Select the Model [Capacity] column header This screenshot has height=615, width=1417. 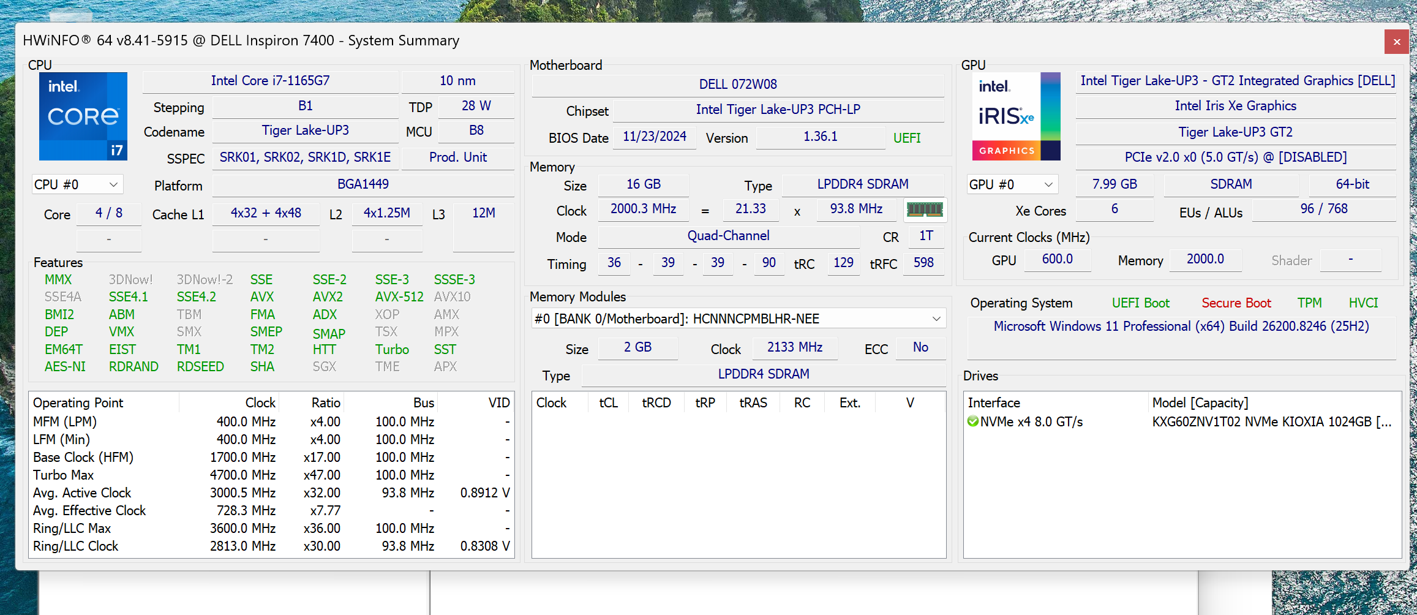tap(1274, 402)
